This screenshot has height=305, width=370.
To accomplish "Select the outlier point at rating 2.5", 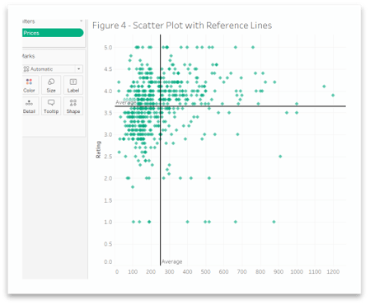I will coord(280,157).
